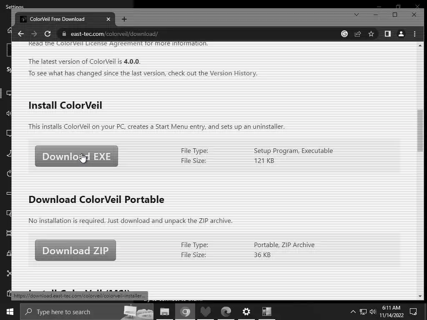Open the ColorVeil License Agreement link

(x=99, y=43)
